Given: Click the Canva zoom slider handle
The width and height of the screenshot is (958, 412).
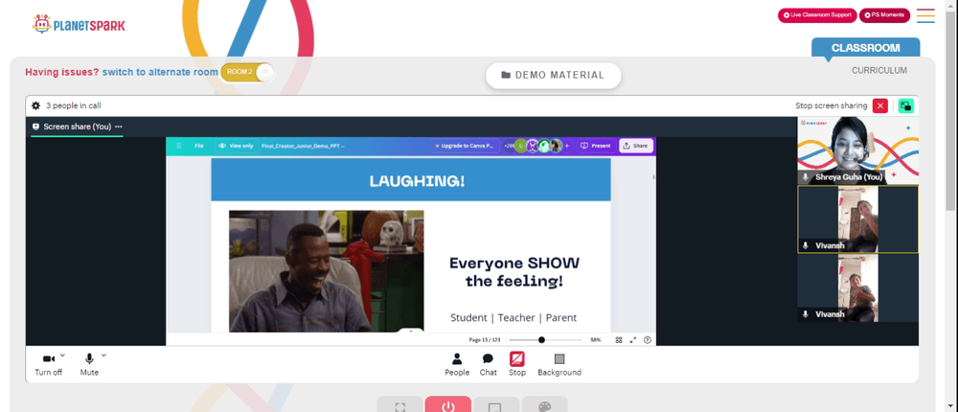Looking at the screenshot, I should (x=541, y=340).
